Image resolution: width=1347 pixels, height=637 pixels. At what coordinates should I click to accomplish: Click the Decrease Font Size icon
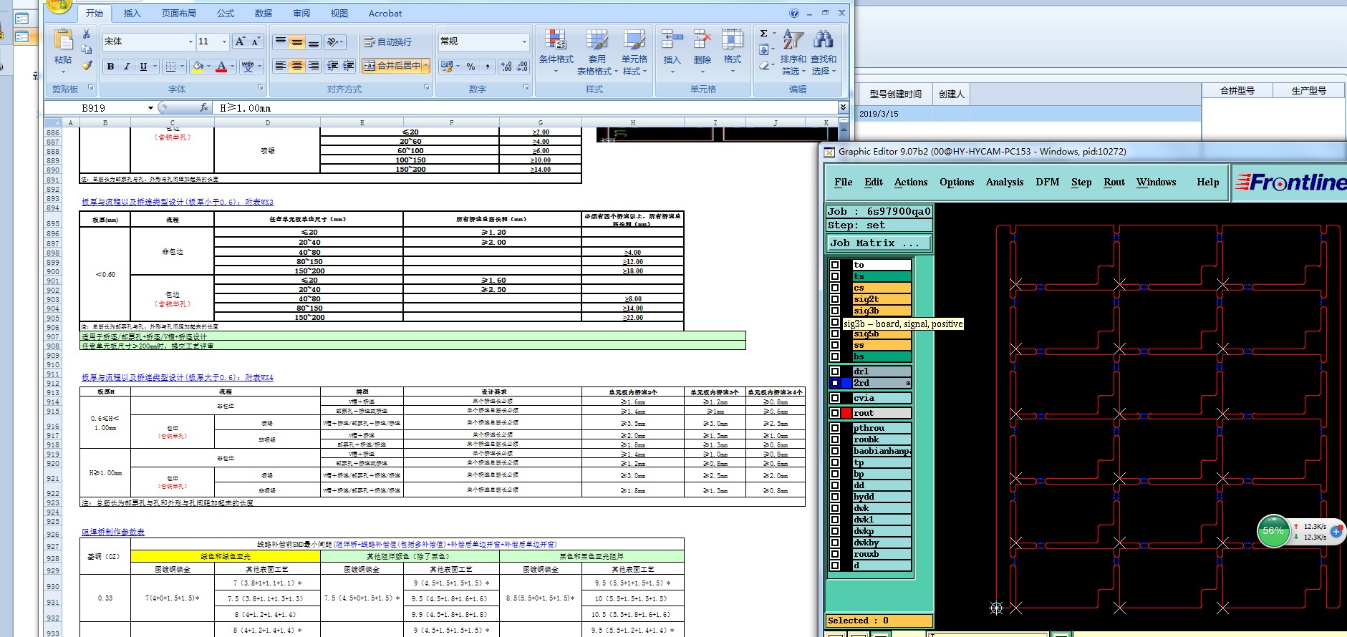256,42
